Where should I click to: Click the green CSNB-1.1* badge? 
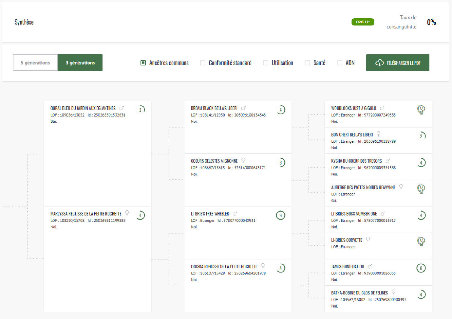click(363, 22)
